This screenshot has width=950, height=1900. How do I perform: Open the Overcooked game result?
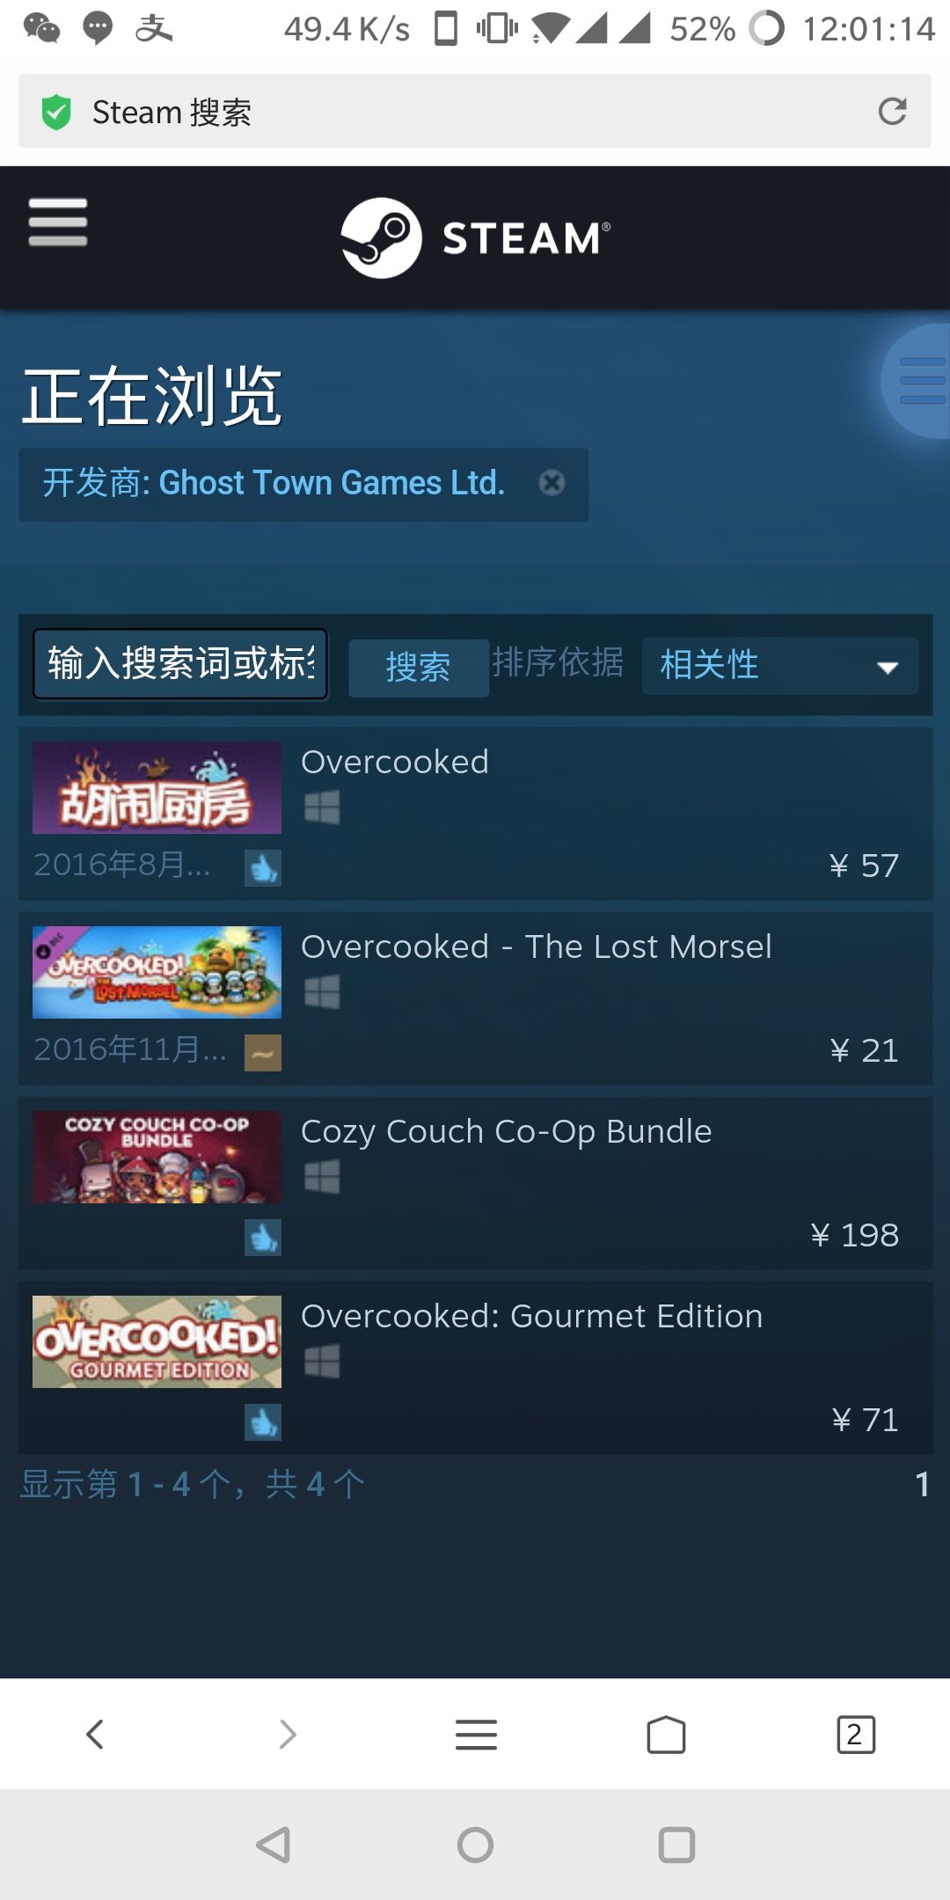point(475,814)
